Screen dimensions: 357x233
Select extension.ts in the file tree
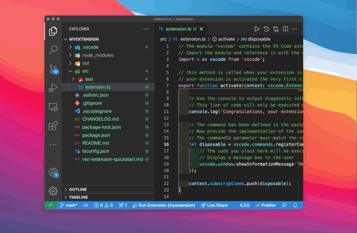click(108, 87)
